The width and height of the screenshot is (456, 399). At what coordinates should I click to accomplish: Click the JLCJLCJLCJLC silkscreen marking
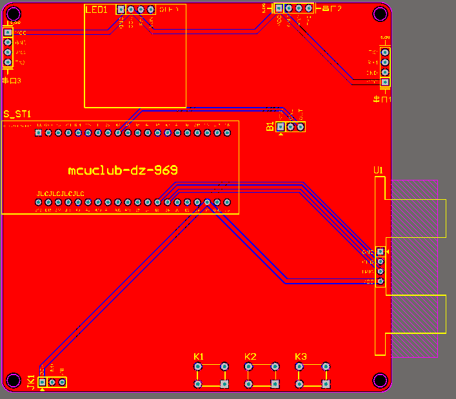tap(61, 194)
